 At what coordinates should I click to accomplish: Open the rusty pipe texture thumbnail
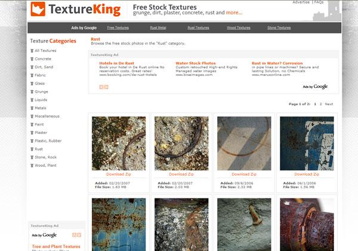coord(307,225)
